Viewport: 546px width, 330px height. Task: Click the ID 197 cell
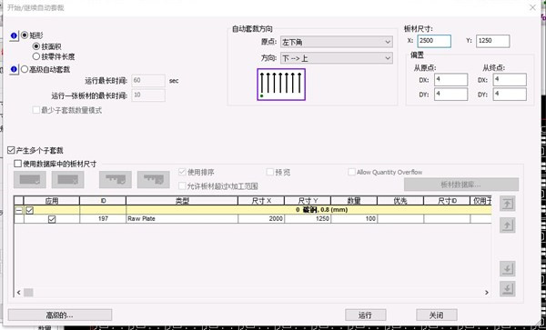103,219
